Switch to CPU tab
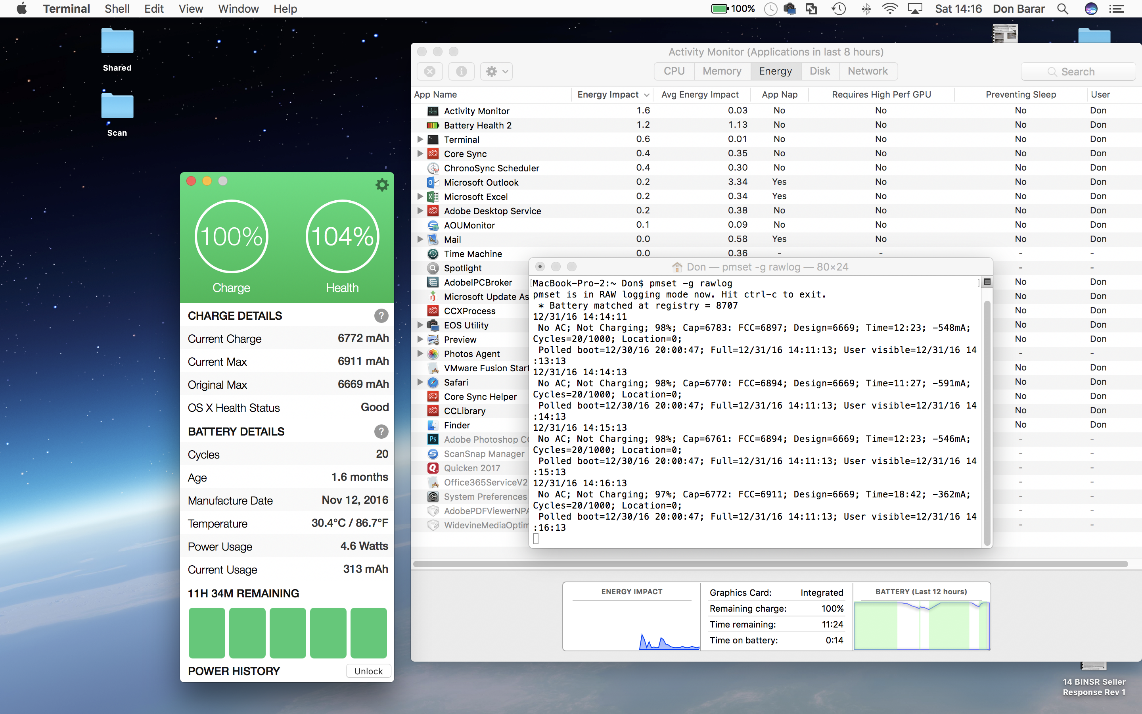This screenshot has height=714, width=1142. 674,71
